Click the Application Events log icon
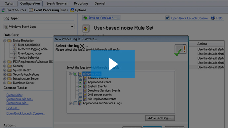 (x=85, y=82)
